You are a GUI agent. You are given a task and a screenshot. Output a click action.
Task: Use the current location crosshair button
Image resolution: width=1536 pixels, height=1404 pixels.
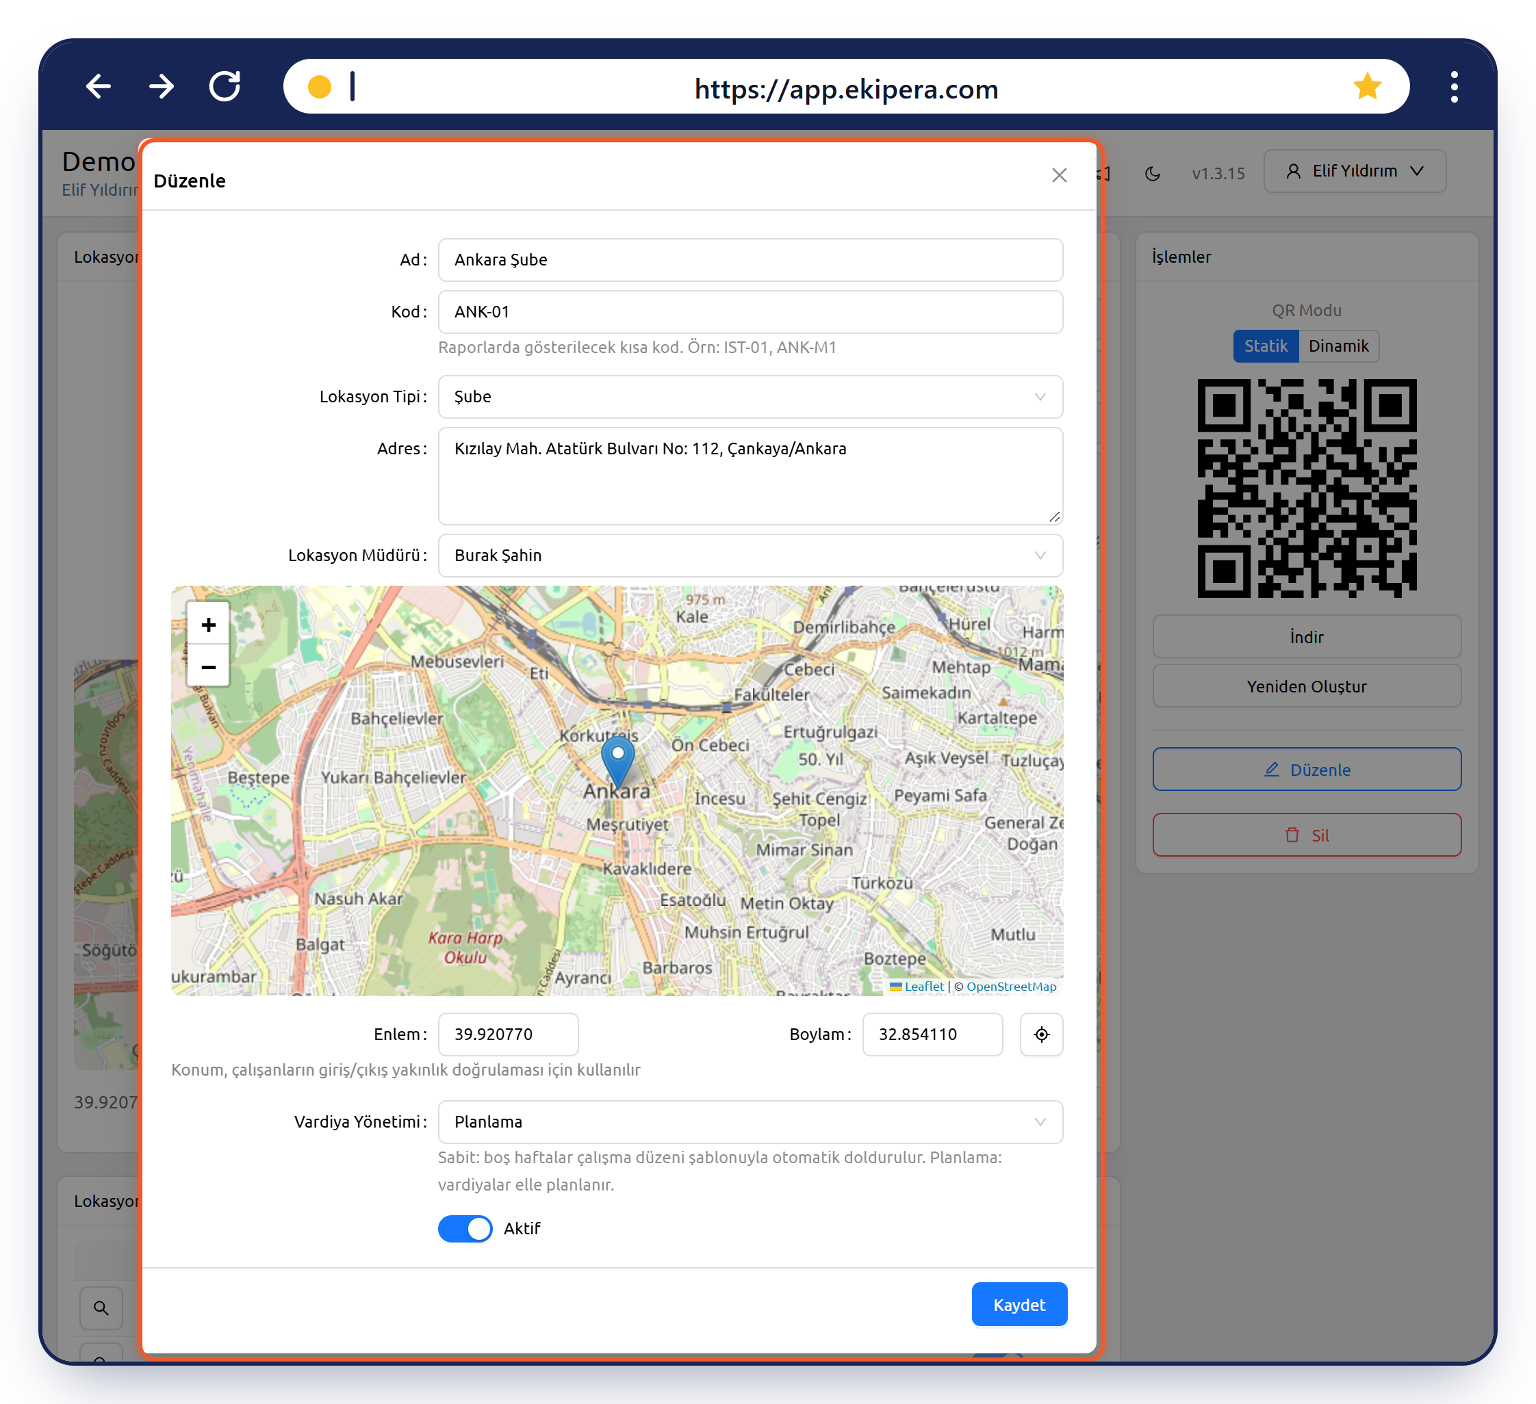point(1040,1034)
